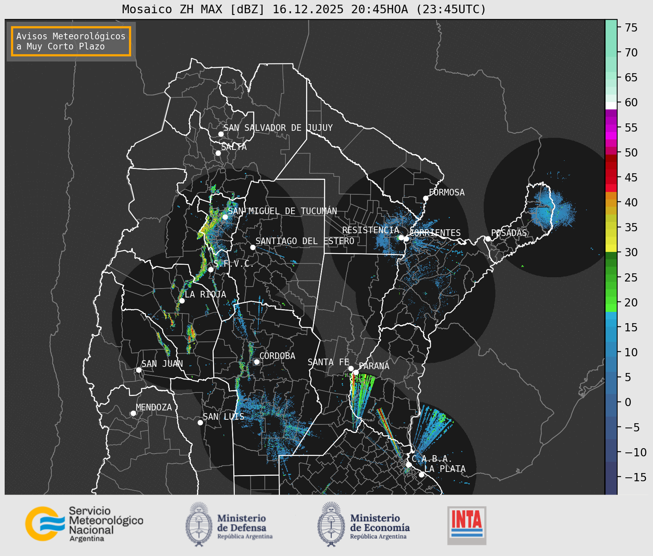Click the Ministerio de Economía emblem

(332, 524)
